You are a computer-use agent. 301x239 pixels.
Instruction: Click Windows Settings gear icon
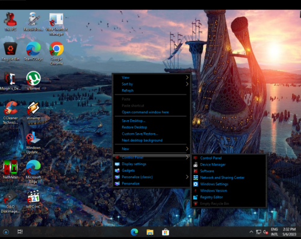tap(196, 184)
